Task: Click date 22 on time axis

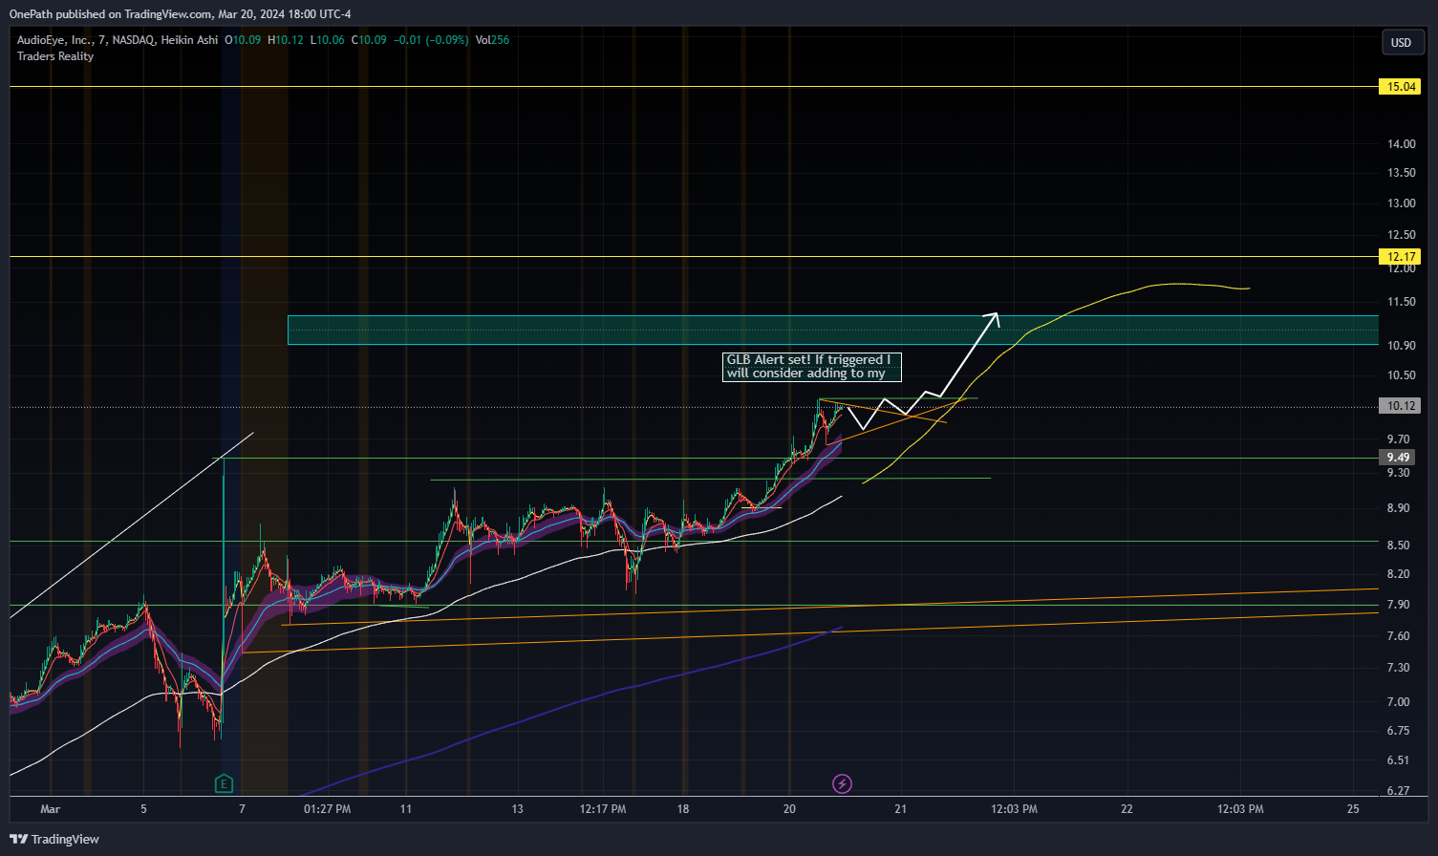Action: 1127,809
